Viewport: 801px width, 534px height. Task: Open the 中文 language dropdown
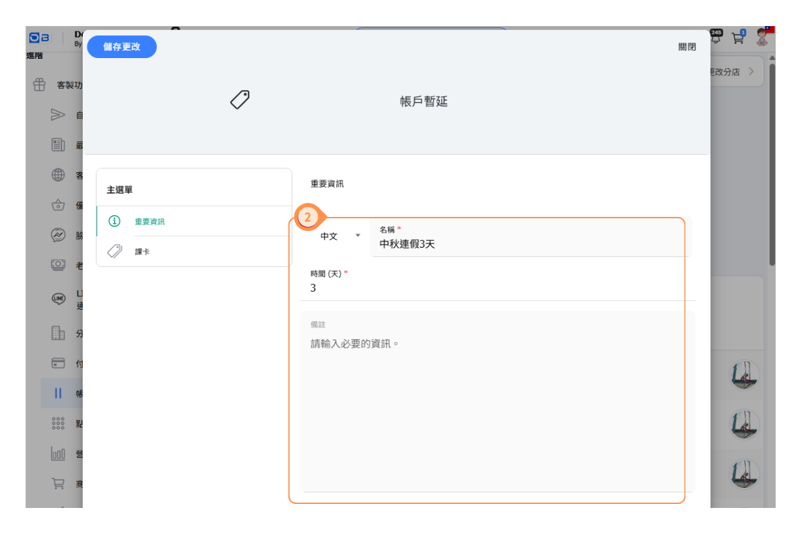click(x=339, y=236)
